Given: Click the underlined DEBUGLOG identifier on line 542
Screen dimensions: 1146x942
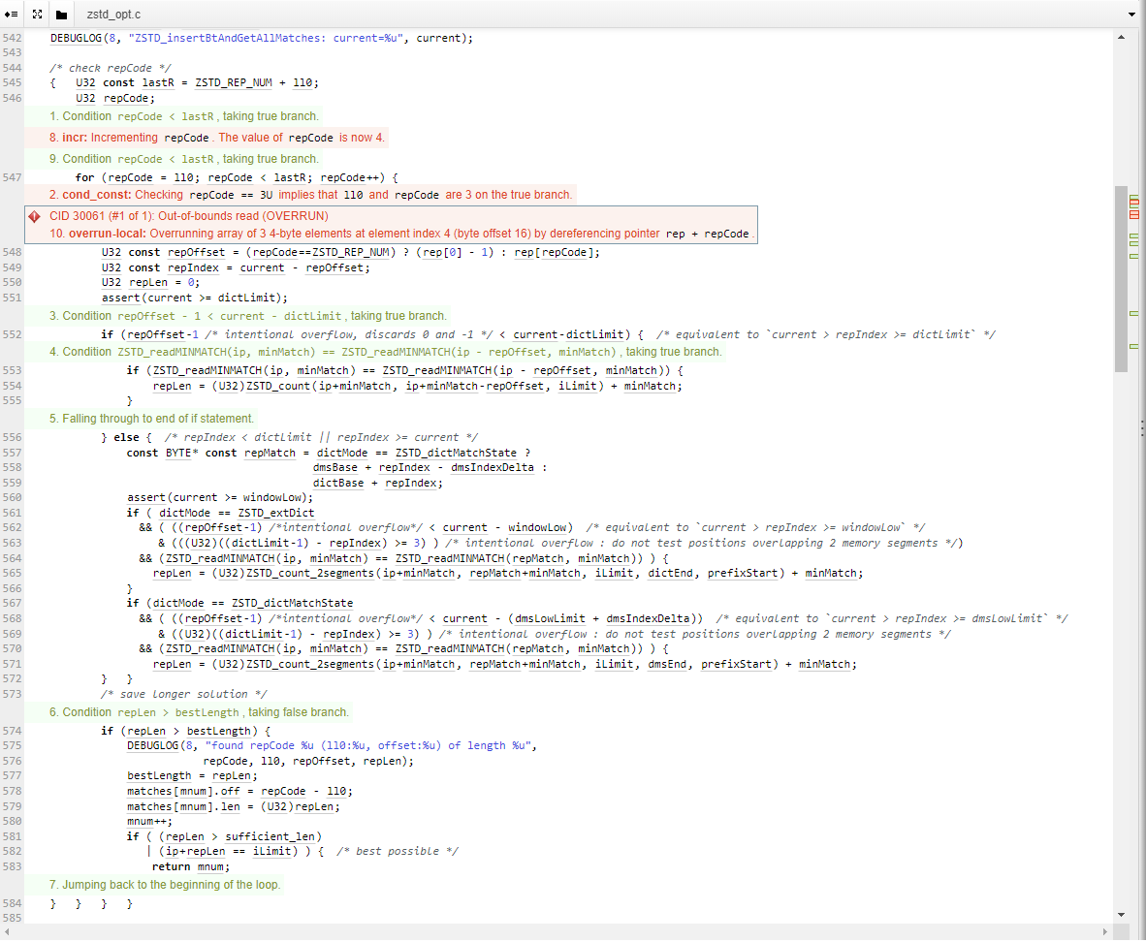Looking at the screenshot, I should click(x=76, y=38).
